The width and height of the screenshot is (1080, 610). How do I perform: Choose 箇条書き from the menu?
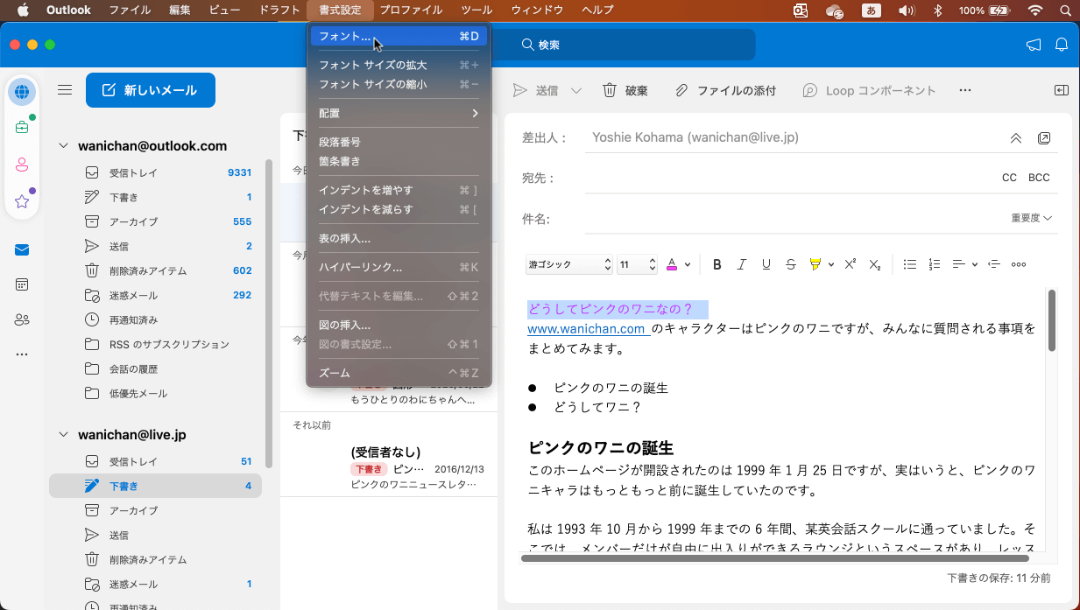[399, 161]
